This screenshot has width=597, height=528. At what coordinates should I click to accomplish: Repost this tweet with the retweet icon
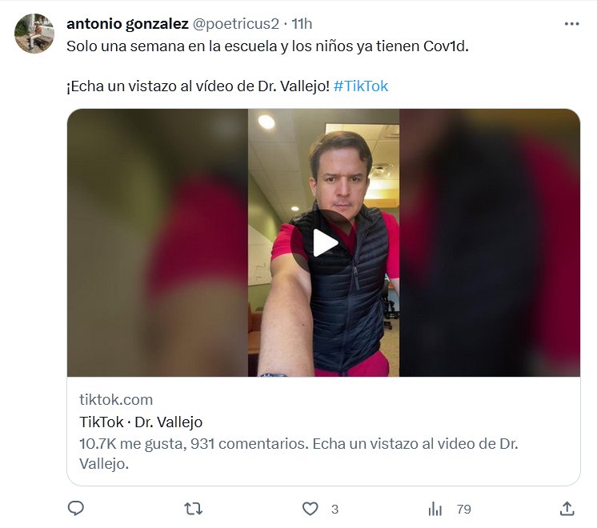[x=193, y=508]
